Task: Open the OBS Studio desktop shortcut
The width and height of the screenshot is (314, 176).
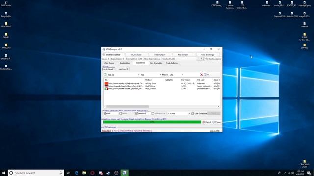Action: (6, 4)
